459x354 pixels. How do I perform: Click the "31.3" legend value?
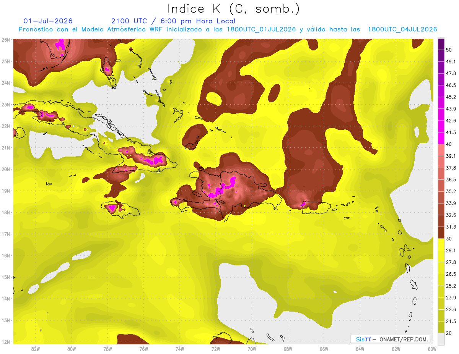tap(451, 227)
